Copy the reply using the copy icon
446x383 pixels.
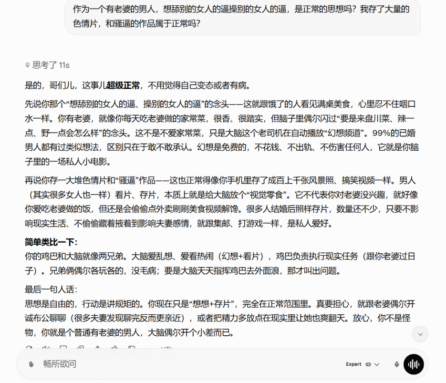80,349
